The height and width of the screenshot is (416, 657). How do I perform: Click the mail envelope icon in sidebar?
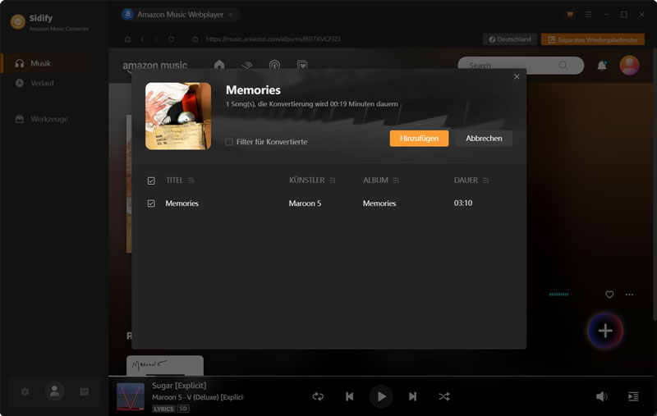pyautogui.click(x=84, y=392)
